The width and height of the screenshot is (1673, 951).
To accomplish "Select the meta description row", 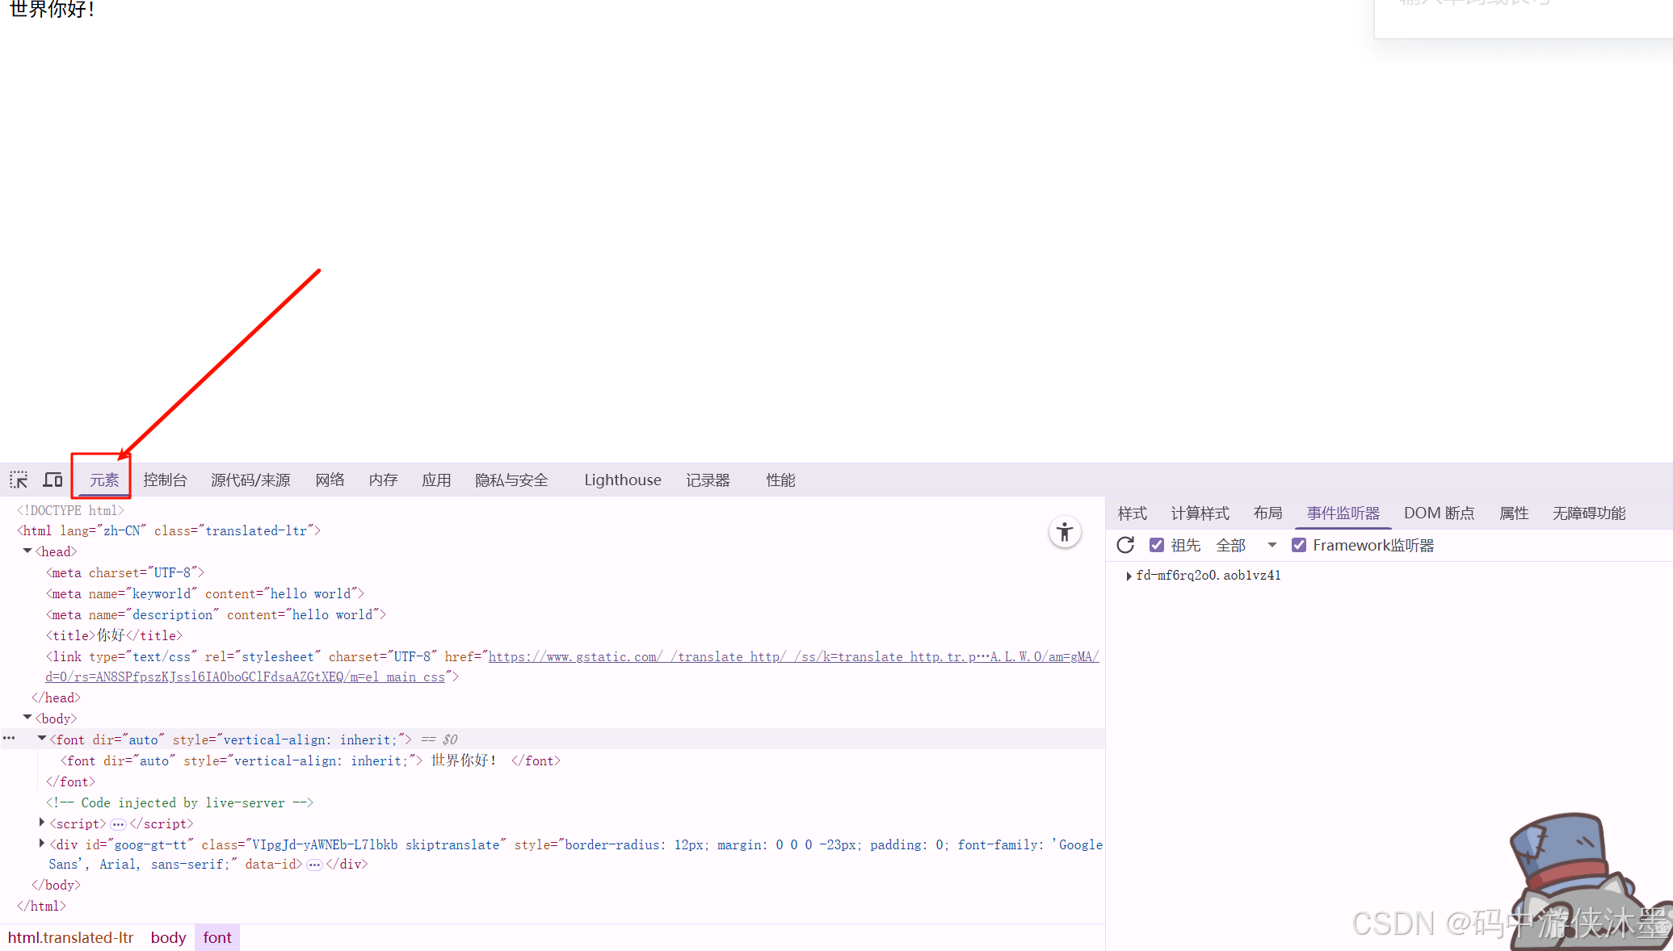I will click(216, 614).
